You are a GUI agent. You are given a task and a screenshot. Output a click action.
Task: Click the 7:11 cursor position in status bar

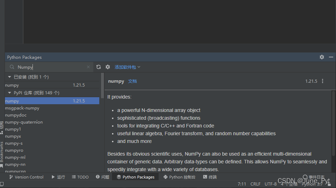point(242,184)
